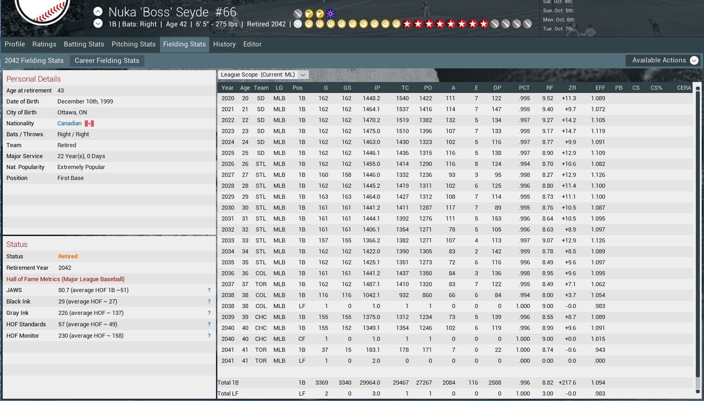Image resolution: width=704 pixels, height=401 pixels.
Task: Sort the table by PCT column header
Action: pyautogui.click(x=524, y=88)
